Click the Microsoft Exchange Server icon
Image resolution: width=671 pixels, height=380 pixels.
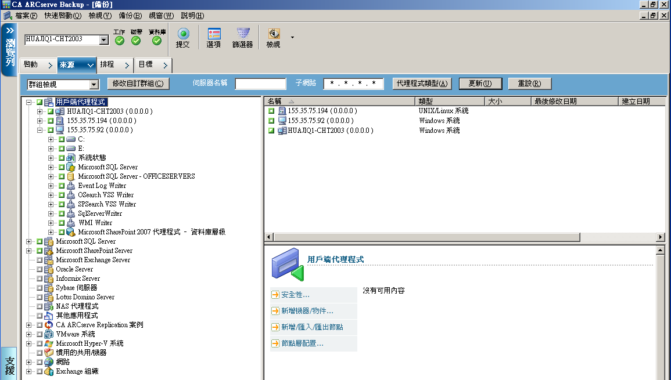(x=49, y=260)
